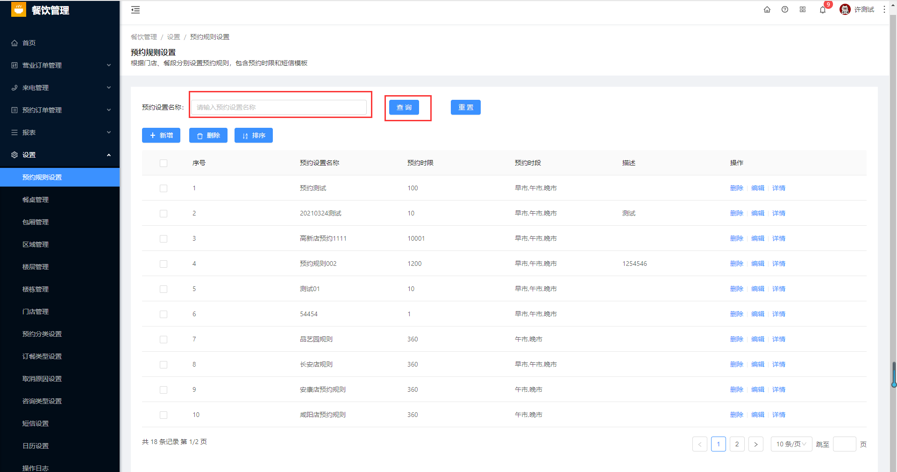Click the 删除 batch delete toolbar button
Screen dimensions: 897x472
[x=208, y=135]
